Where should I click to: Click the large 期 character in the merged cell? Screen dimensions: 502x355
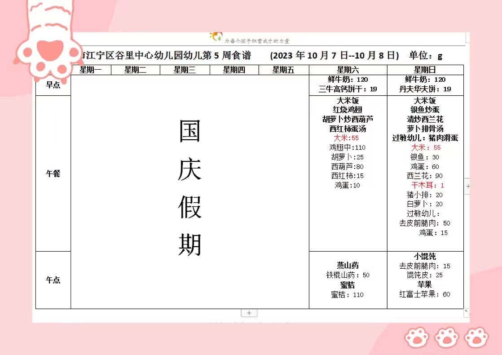pyautogui.click(x=189, y=245)
